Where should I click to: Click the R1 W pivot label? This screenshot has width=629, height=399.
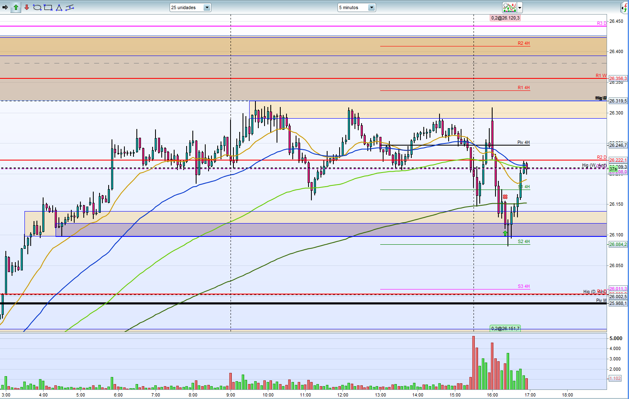click(x=601, y=75)
